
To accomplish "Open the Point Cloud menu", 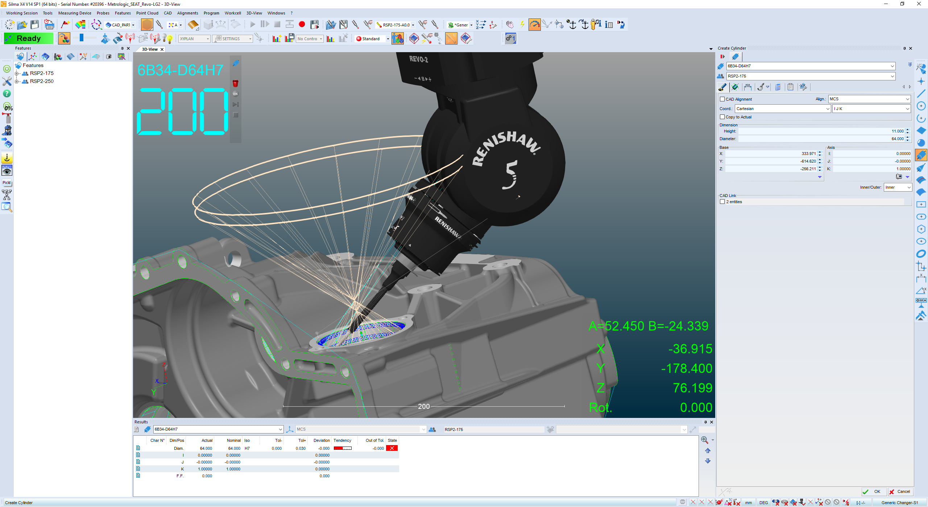I will (147, 13).
